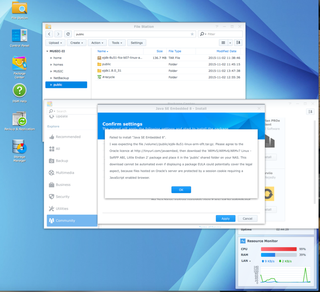Expand the homes folder tree node

tap(51, 65)
